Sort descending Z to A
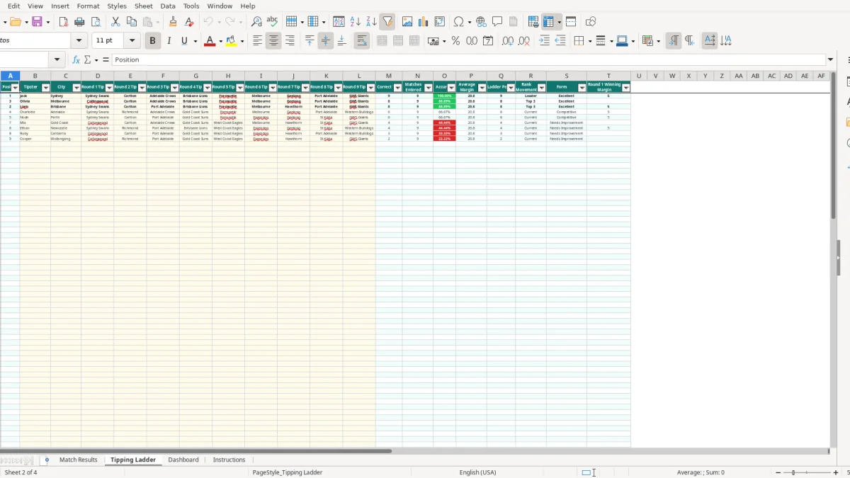Screen dimensions: 850x478 tap(371, 22)
